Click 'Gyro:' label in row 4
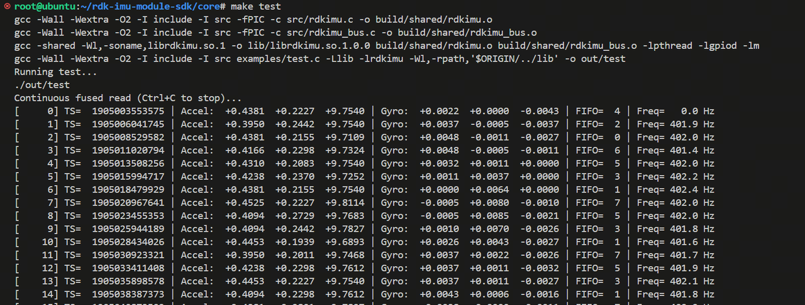Screen dimensions: 805x305 click(x=394, y=164)
